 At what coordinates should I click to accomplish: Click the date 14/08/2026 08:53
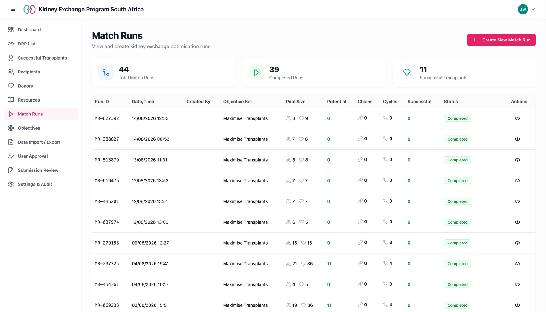pyautogui.click(x=151, y=139)
